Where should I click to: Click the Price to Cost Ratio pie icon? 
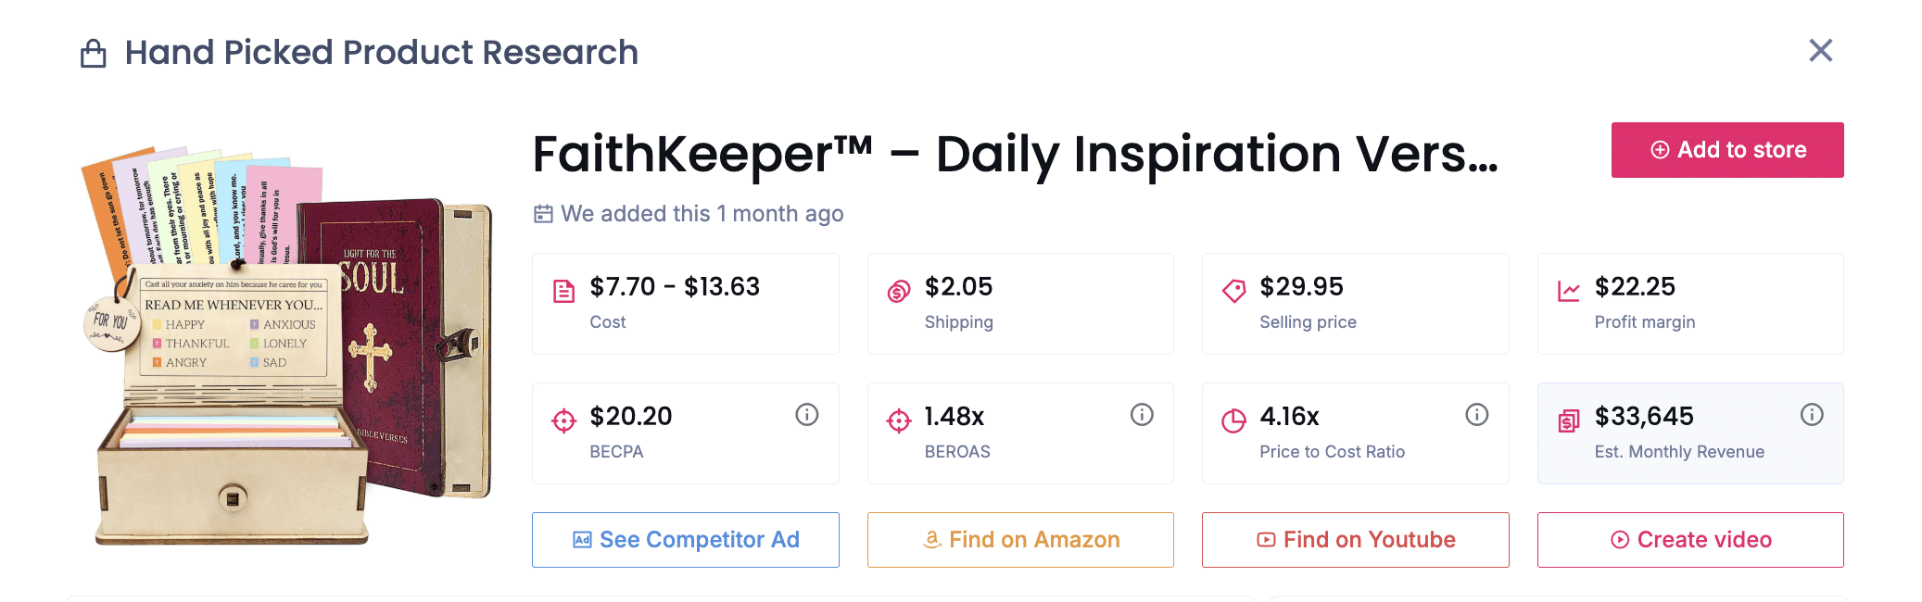pos(1233,421)
